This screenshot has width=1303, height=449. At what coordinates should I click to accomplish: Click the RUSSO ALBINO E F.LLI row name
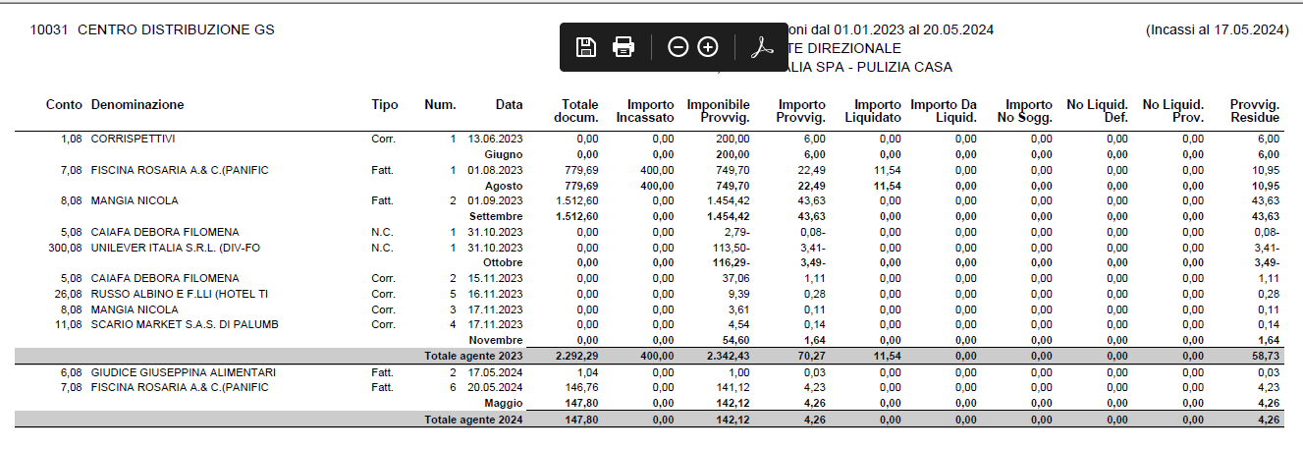tap(180, 294)
